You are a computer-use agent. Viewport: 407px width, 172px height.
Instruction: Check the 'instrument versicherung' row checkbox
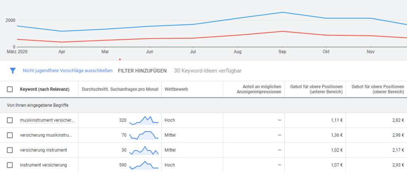pyautogui.click(x=10, y=165)
